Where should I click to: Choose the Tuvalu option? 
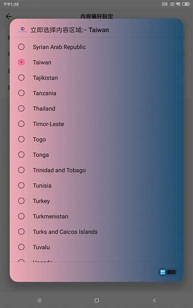coord(96,247)
